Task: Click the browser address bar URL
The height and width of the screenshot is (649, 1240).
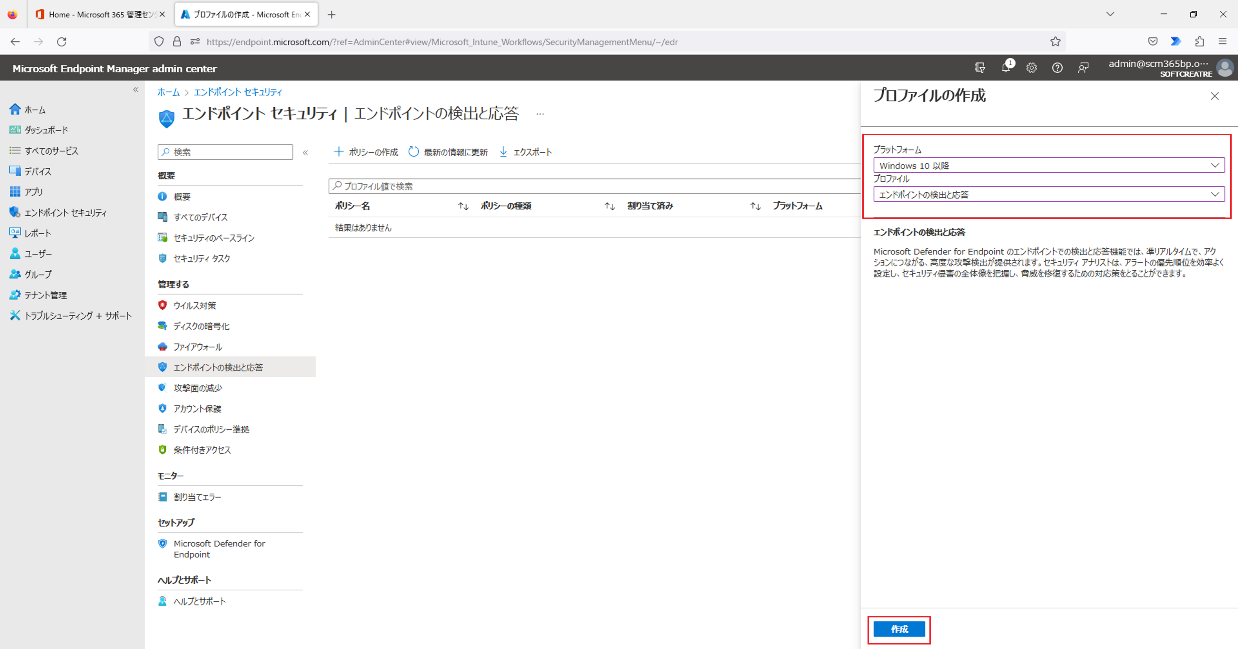Action: [442, 42]
